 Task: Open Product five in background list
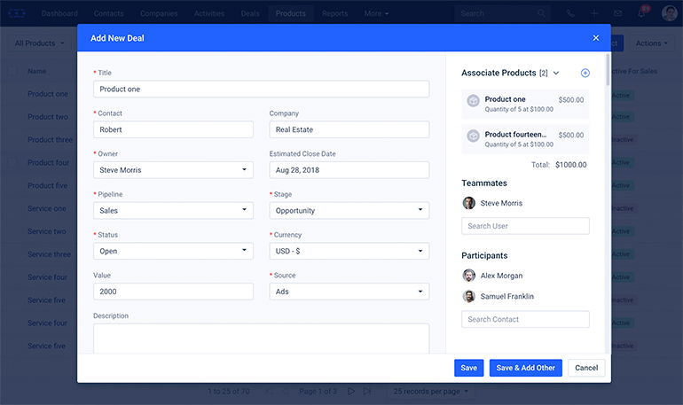tap(48, 185)
